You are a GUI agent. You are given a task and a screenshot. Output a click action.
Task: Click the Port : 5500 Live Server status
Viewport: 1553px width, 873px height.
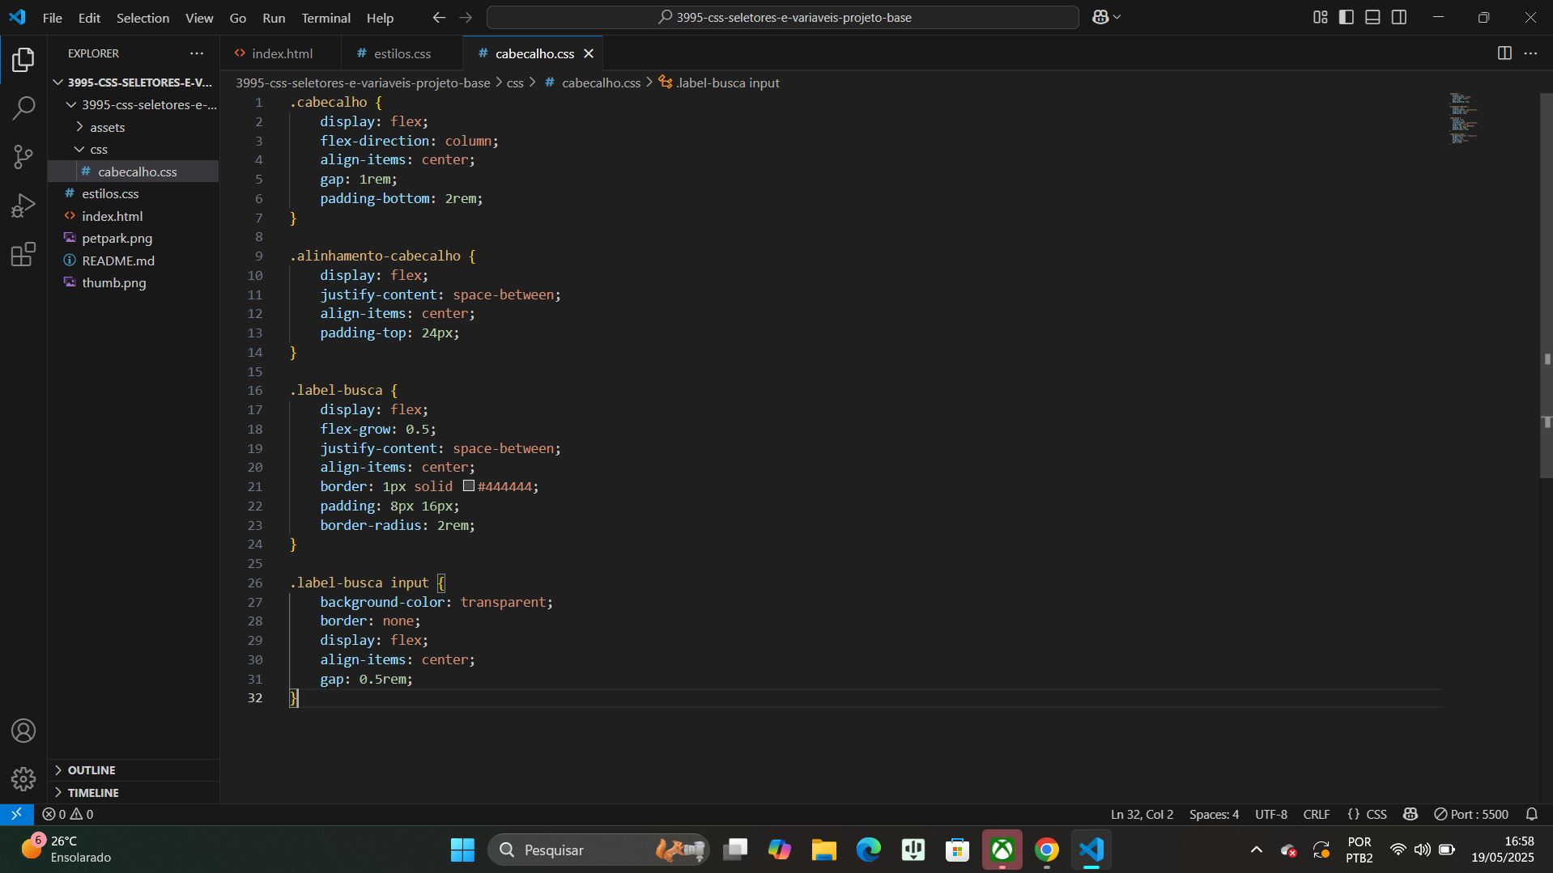(x=1471, y=814)
